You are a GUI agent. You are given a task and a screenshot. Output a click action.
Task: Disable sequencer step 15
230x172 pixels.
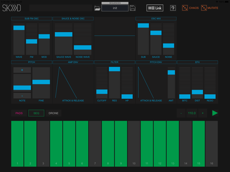tap(199, 143)
